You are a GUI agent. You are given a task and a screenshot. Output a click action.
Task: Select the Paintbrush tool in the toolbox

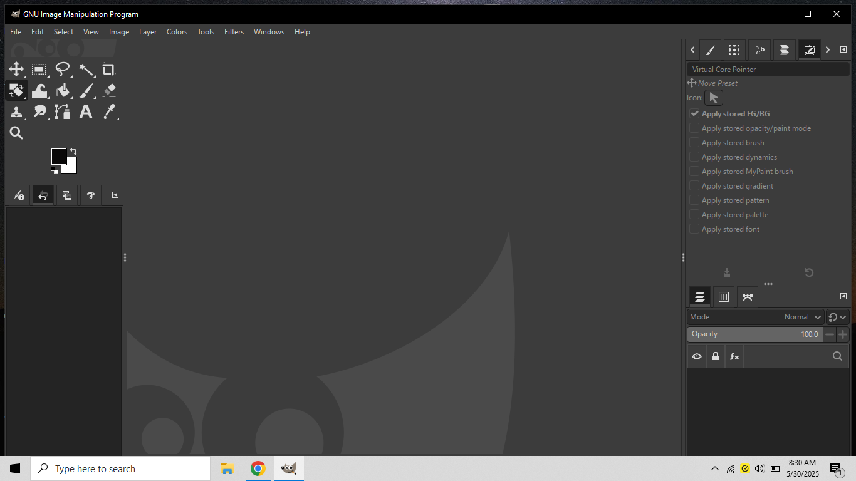[86, 91]
